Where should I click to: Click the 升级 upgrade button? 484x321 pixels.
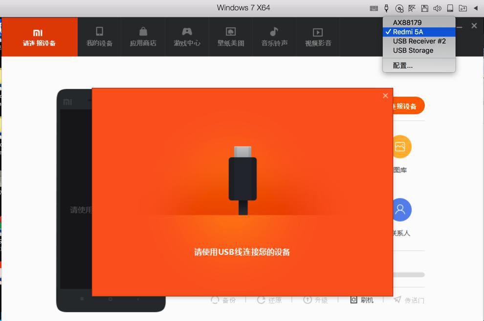pyautogui.click(x=315, y=300)
